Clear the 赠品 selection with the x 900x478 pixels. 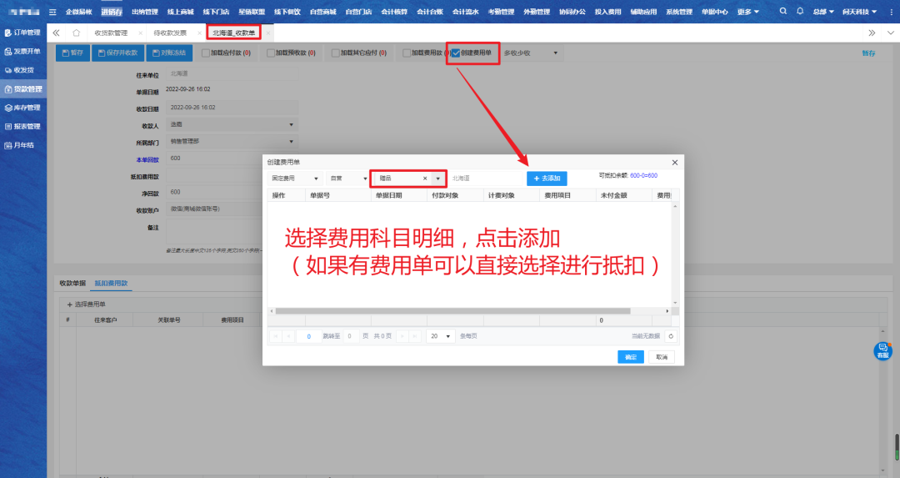[425, 179]
